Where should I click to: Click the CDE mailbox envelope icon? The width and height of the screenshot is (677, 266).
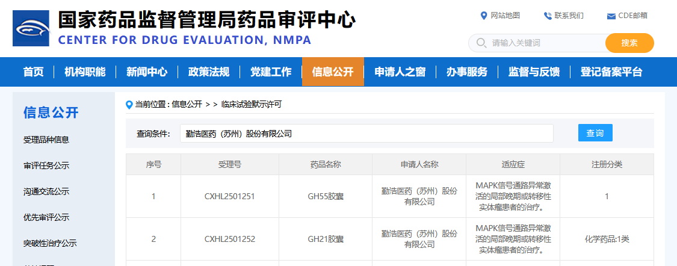click(x=611, y=16)
